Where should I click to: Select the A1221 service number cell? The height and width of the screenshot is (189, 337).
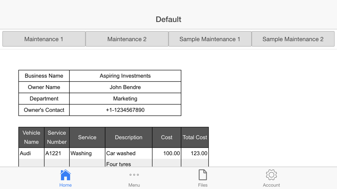57,153
